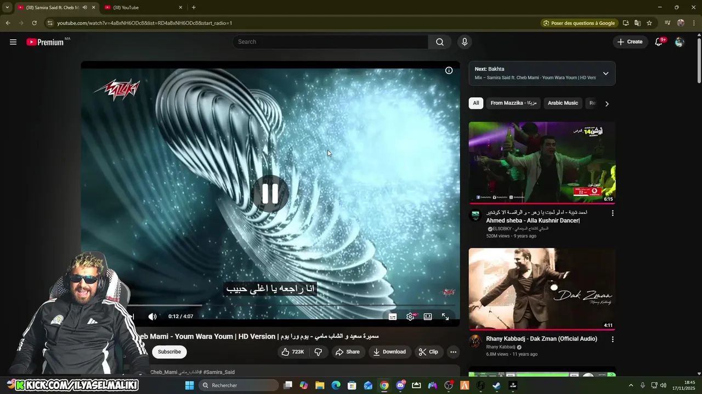This screenshot has height=394, width=702.
Task: Click Poser des questions à Google
Action: 579,23
